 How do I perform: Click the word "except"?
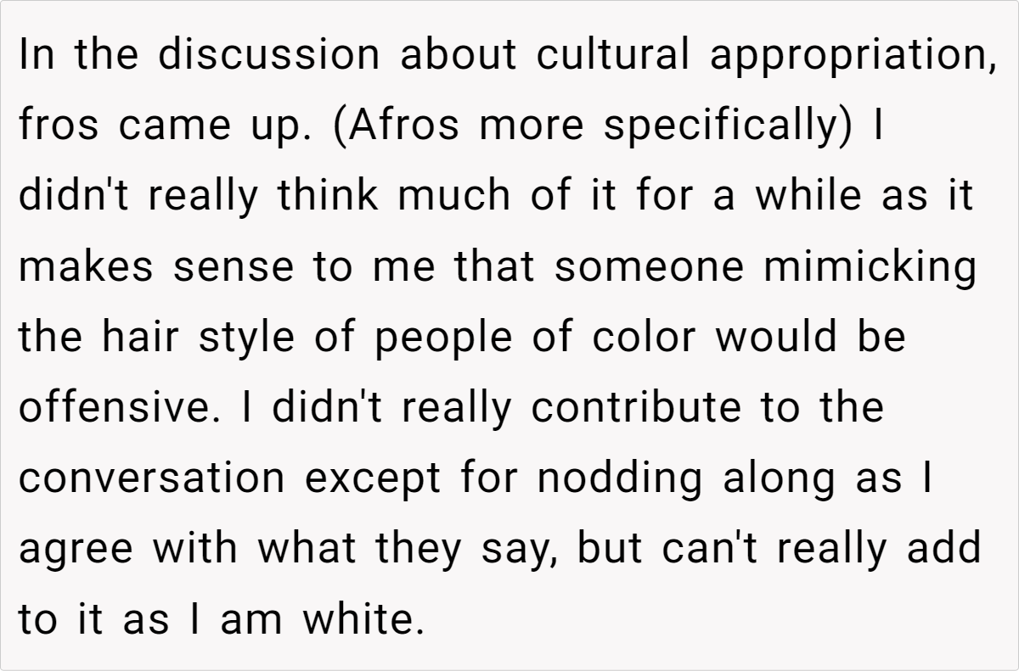(x=374, y=479)
